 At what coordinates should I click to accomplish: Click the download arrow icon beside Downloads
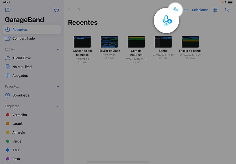8,95
